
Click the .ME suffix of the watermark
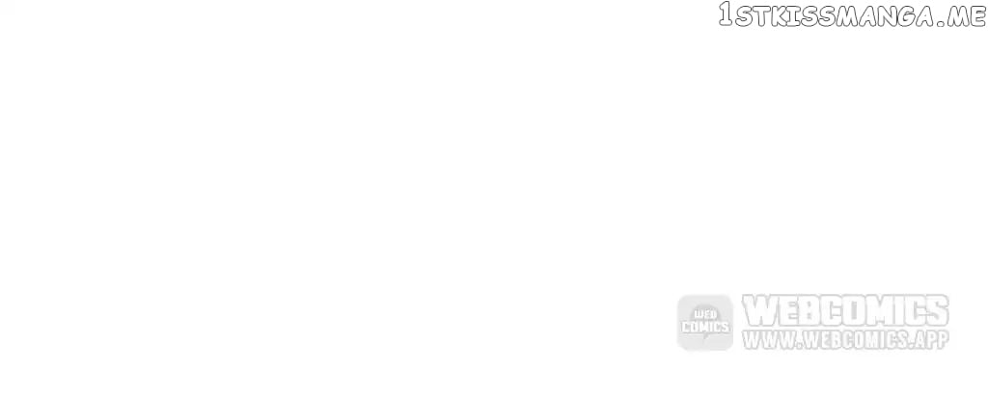[961, 15]
